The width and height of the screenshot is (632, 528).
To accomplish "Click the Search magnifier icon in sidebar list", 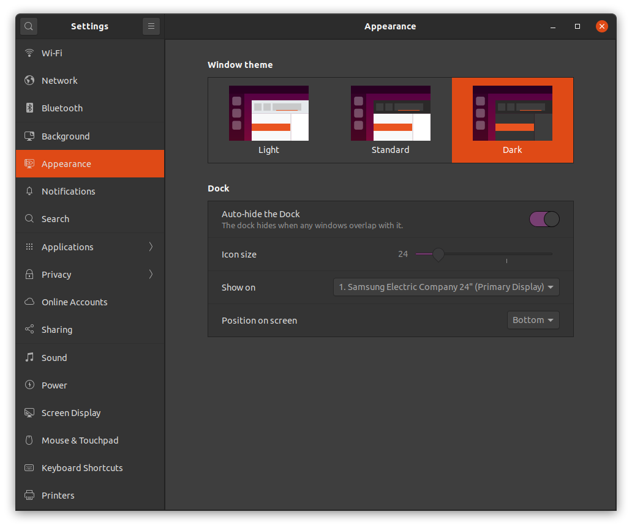I will click(x=29, y=218).
